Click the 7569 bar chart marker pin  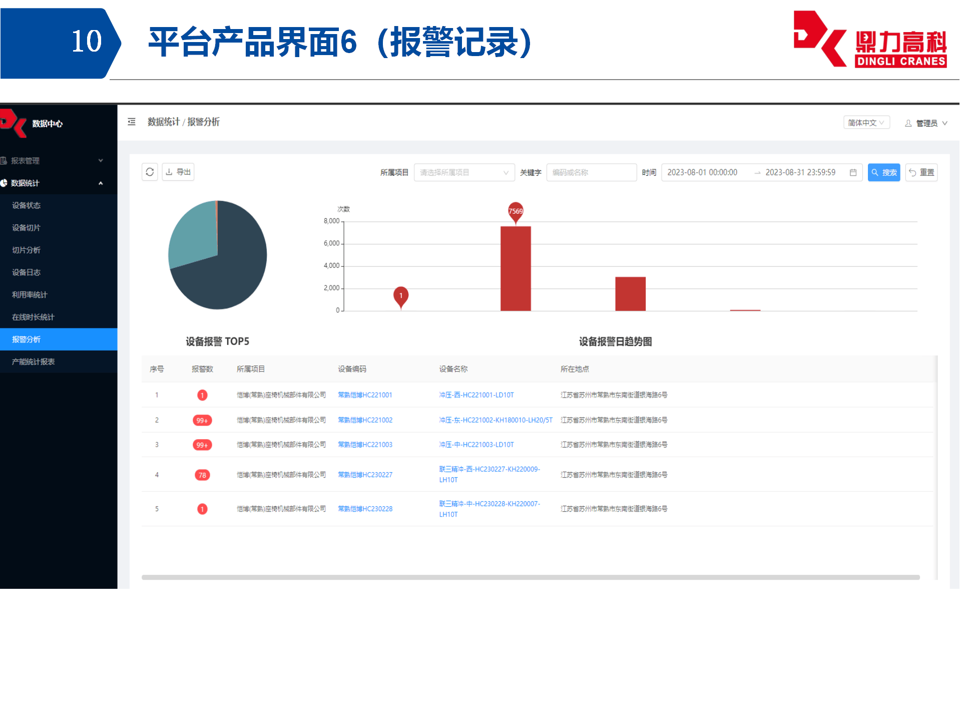pyautogui.click(x=516, y=212)
